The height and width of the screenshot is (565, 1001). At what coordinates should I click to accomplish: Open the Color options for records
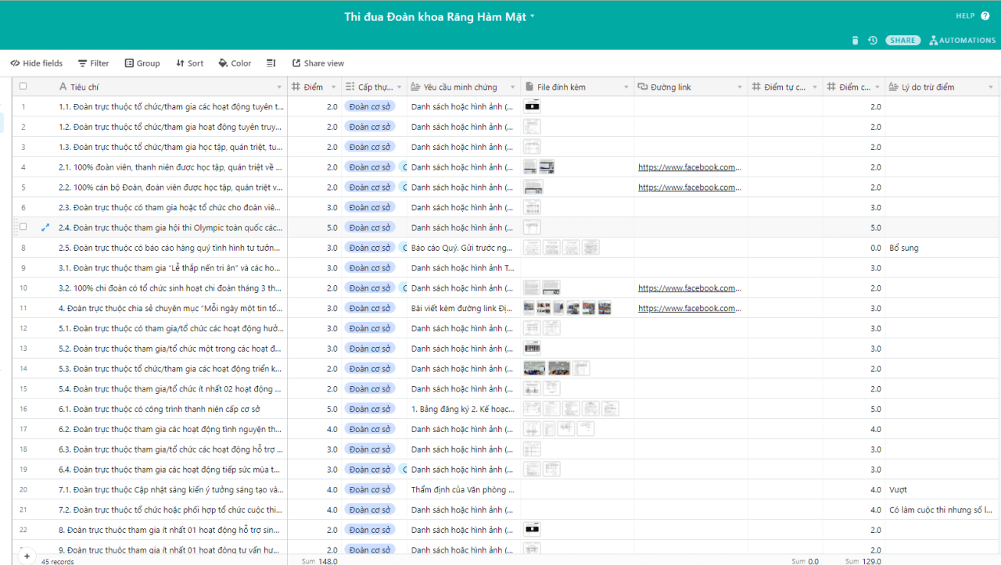click(235, 63)
